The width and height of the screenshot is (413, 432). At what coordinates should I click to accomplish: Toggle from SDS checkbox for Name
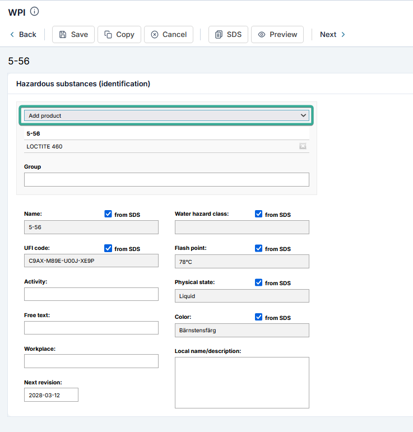(x=108, y=214)
